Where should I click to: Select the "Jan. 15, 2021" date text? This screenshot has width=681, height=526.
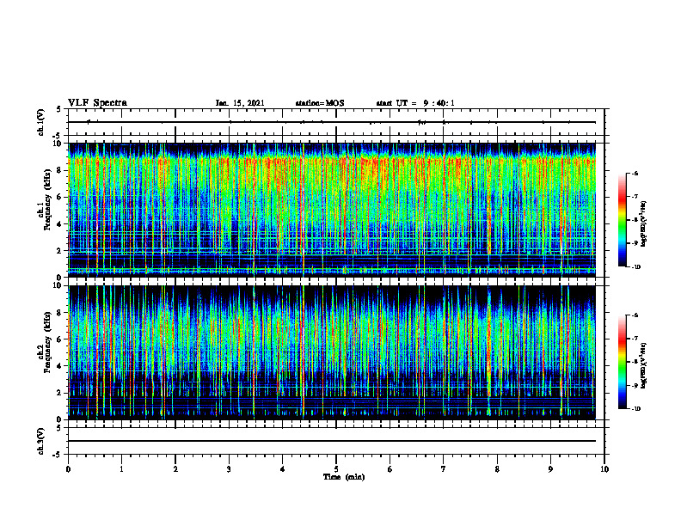[x=240, y=103]
